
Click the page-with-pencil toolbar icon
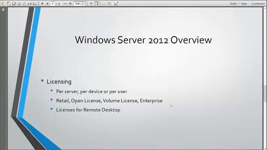click(x=14, y=3)
